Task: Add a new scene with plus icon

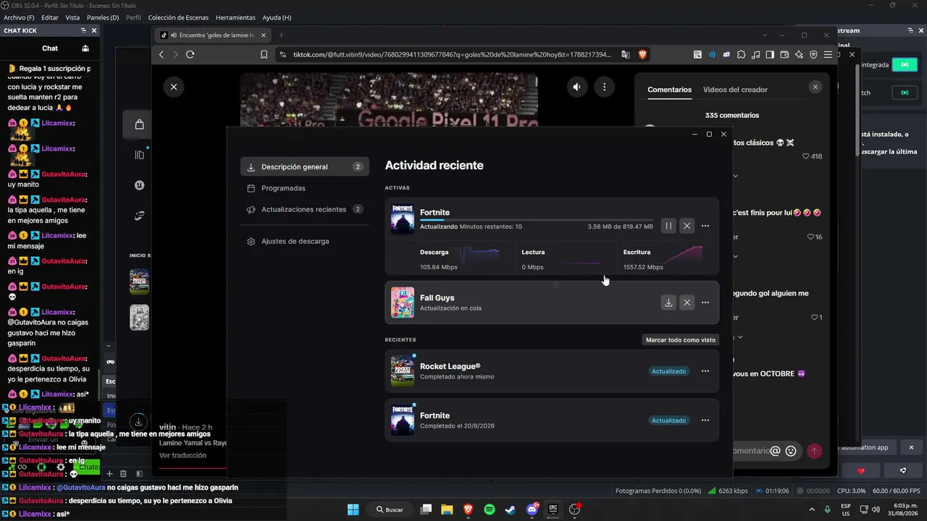Action: click(x=110, y=474)
